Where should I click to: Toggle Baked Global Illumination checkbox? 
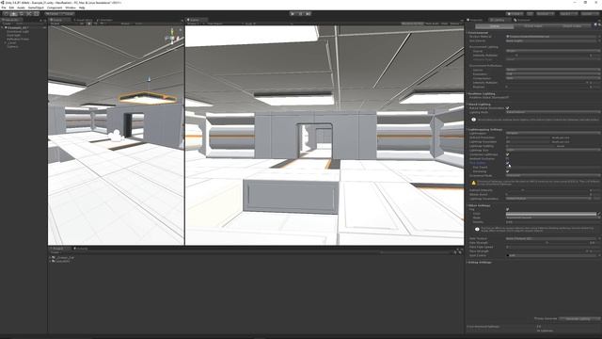tap(508, 108)
